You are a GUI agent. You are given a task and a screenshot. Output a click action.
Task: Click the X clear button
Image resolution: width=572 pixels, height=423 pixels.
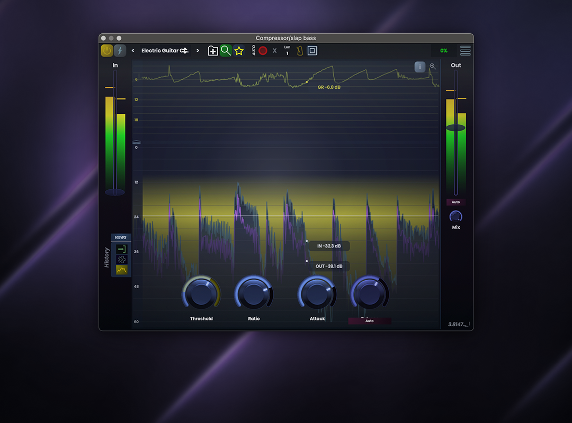(274, 51)
